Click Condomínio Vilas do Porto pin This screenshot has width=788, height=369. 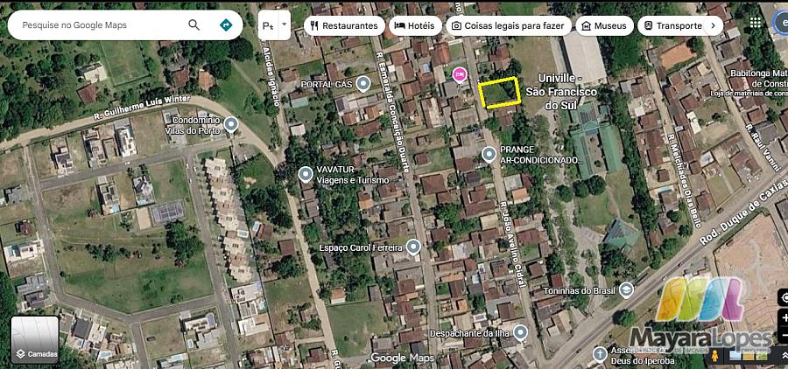(x=230, y=124)
